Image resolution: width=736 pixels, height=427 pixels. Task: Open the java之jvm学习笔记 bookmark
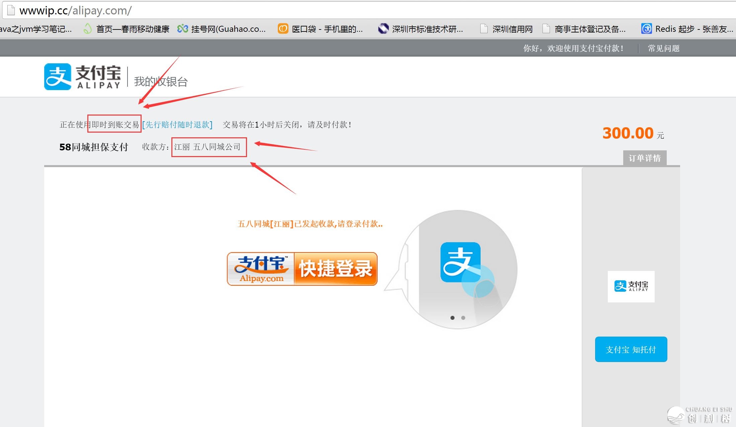pos(35,29)
